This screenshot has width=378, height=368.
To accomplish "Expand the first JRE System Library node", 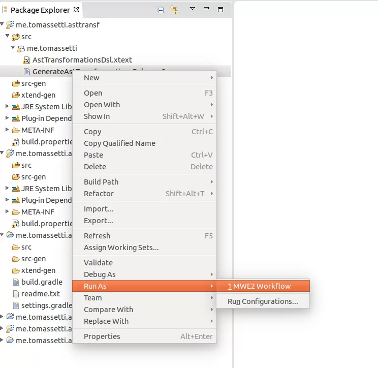I will pos(7,106).
